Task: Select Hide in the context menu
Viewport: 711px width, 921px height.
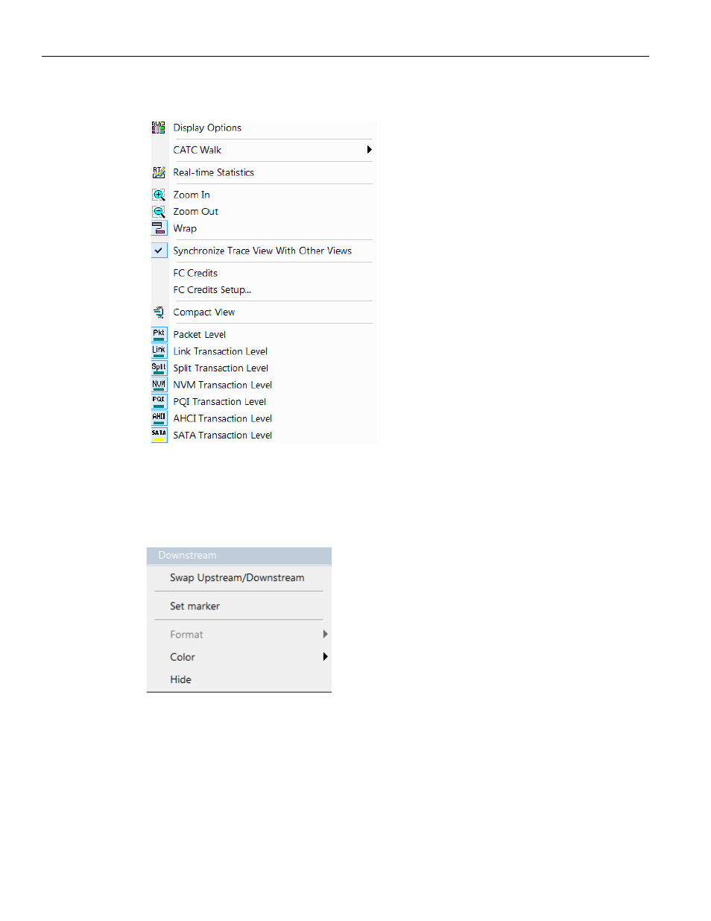Action: (x=180, y=679)
